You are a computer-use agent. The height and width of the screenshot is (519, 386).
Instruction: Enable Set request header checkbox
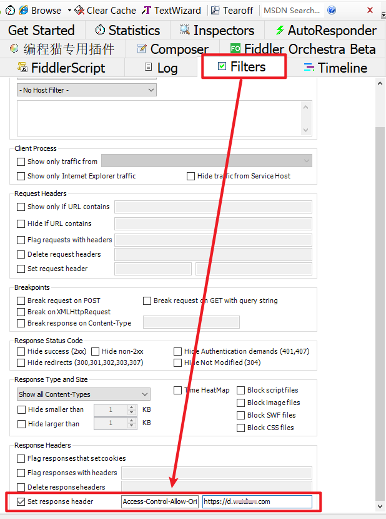21,269
